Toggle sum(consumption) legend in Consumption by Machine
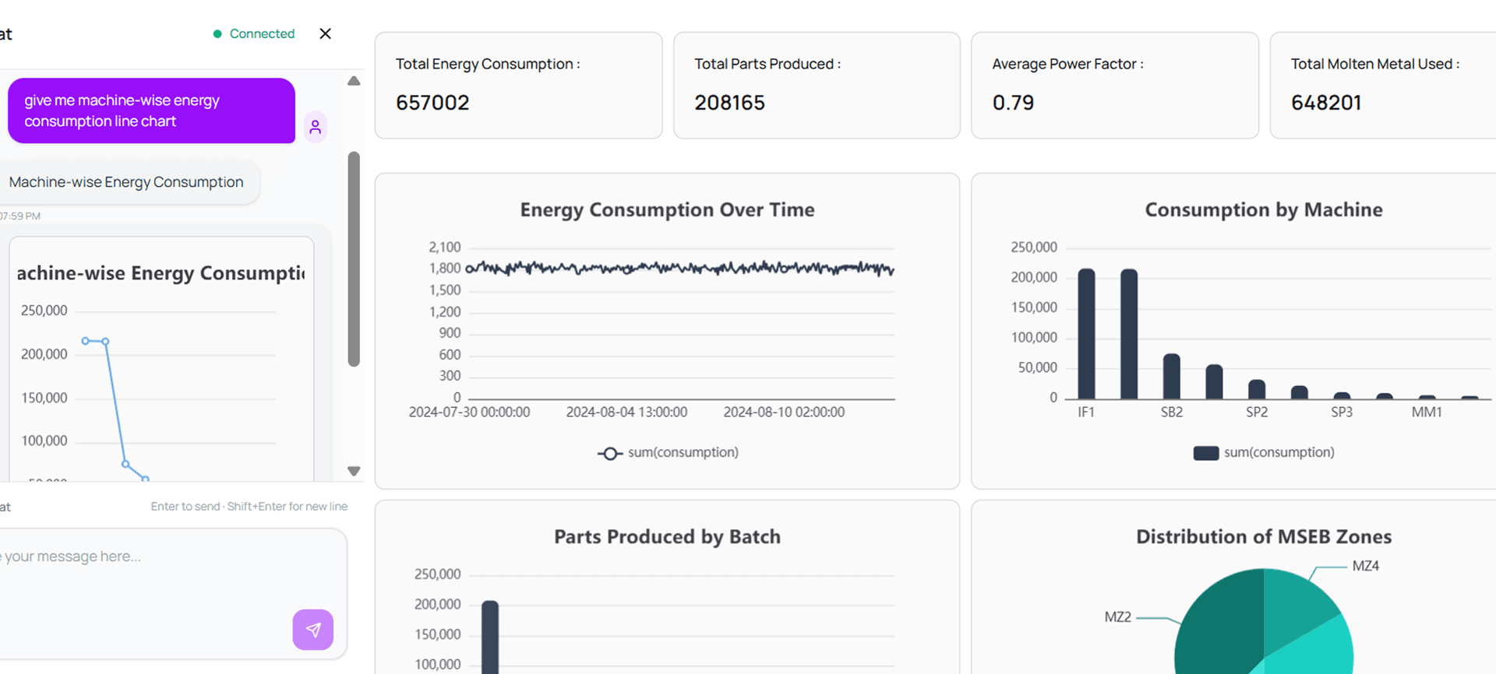This screenshot has width=1496, height=674. click(x=1263, y=453)
